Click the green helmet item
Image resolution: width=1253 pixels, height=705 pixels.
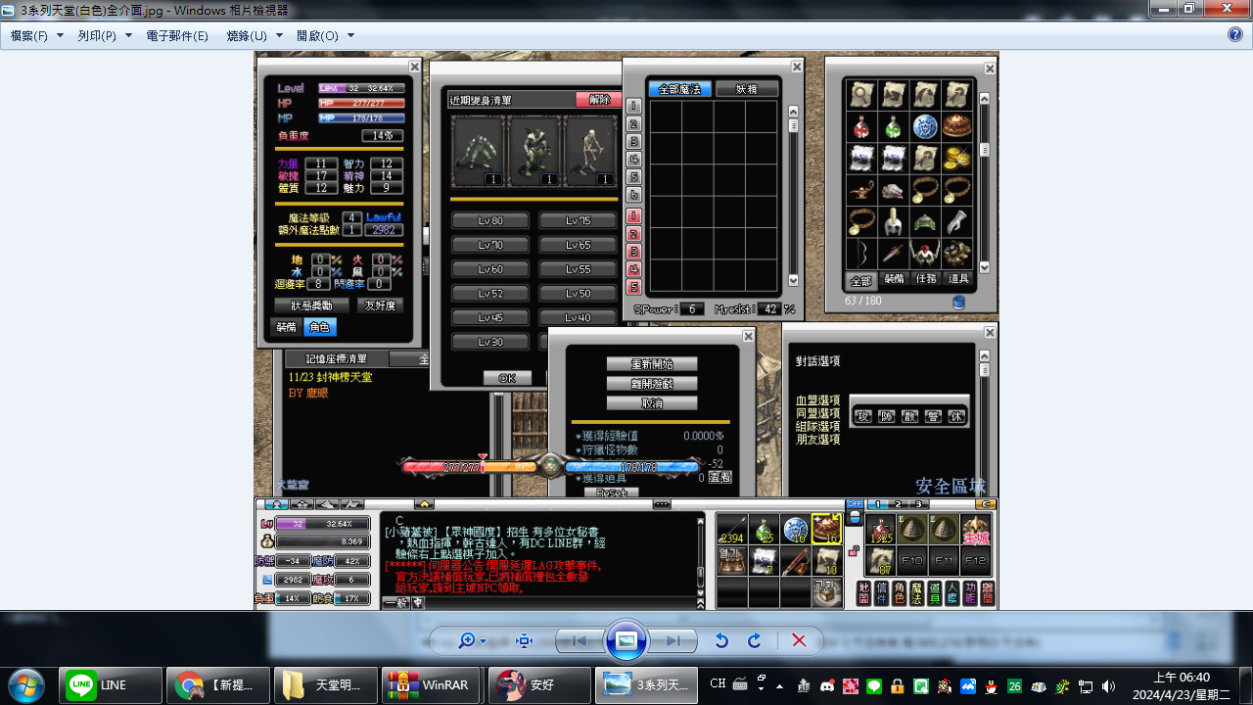[x=926, y=221]
